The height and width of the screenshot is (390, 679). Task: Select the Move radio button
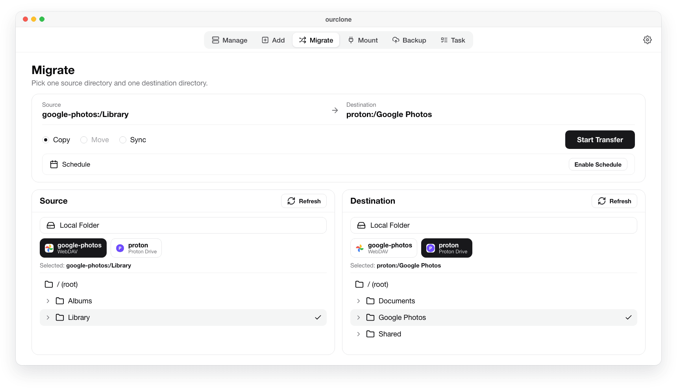coord(84,140)
